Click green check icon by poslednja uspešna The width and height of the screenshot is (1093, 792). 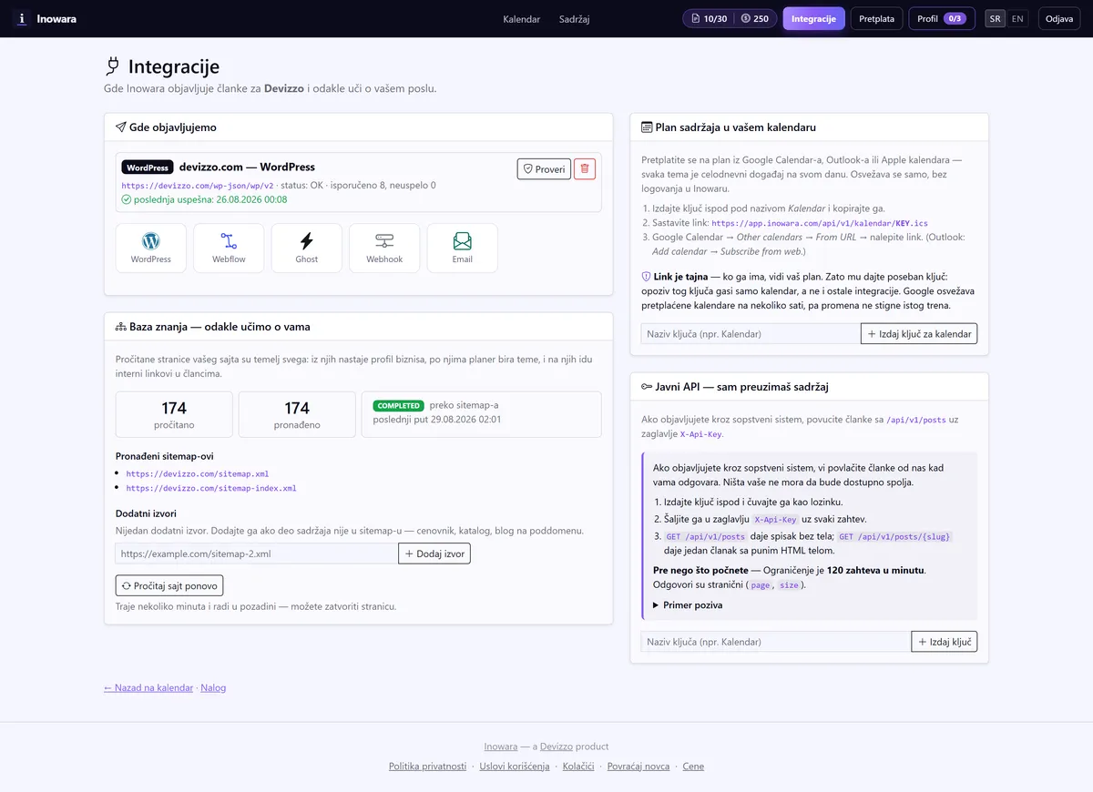pos(126,199)
